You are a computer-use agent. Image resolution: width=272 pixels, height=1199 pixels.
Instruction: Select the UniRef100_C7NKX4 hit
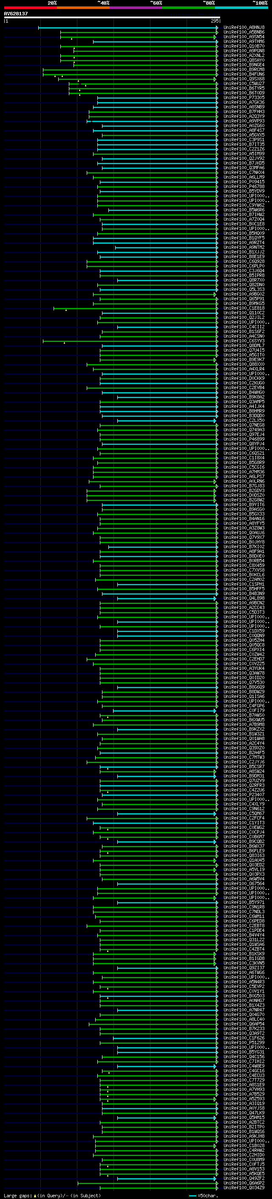coord(244,172)
